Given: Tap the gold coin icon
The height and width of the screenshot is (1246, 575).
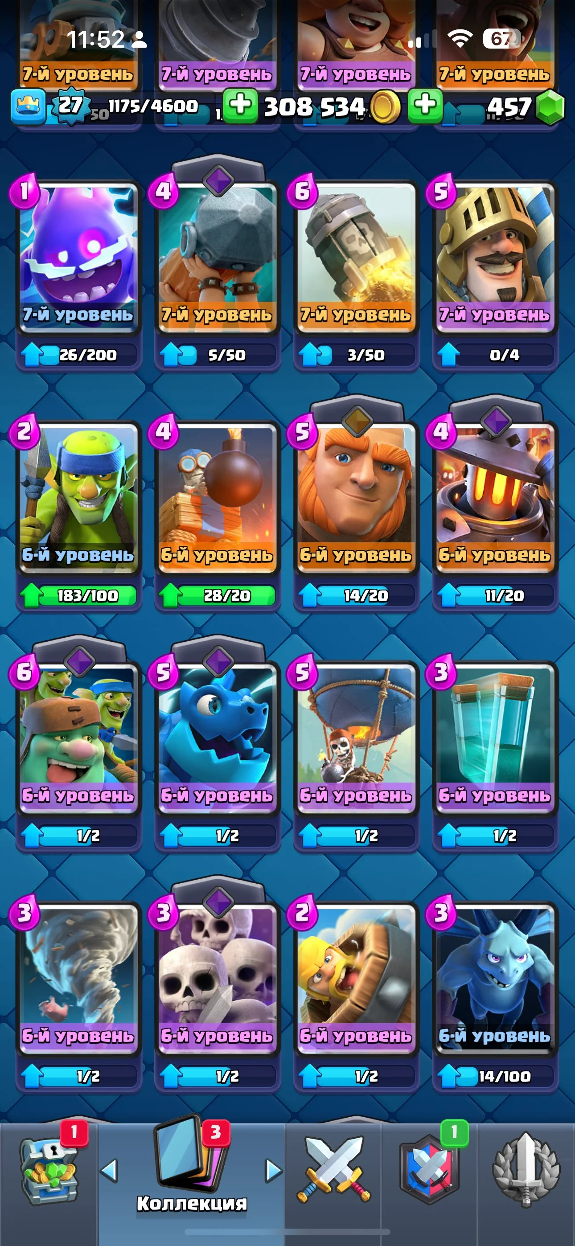Looking at the screenshot, I should pos(385,107).
